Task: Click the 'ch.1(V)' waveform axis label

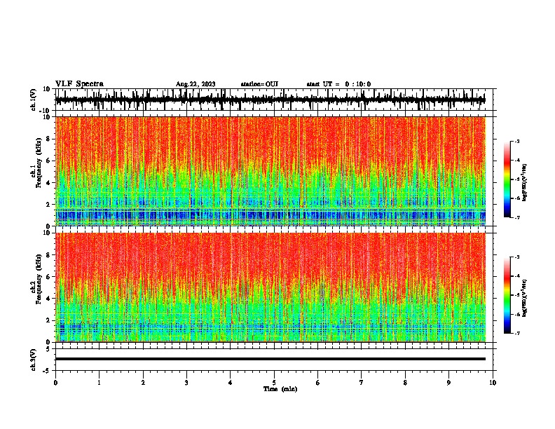Action: (34, 100)
